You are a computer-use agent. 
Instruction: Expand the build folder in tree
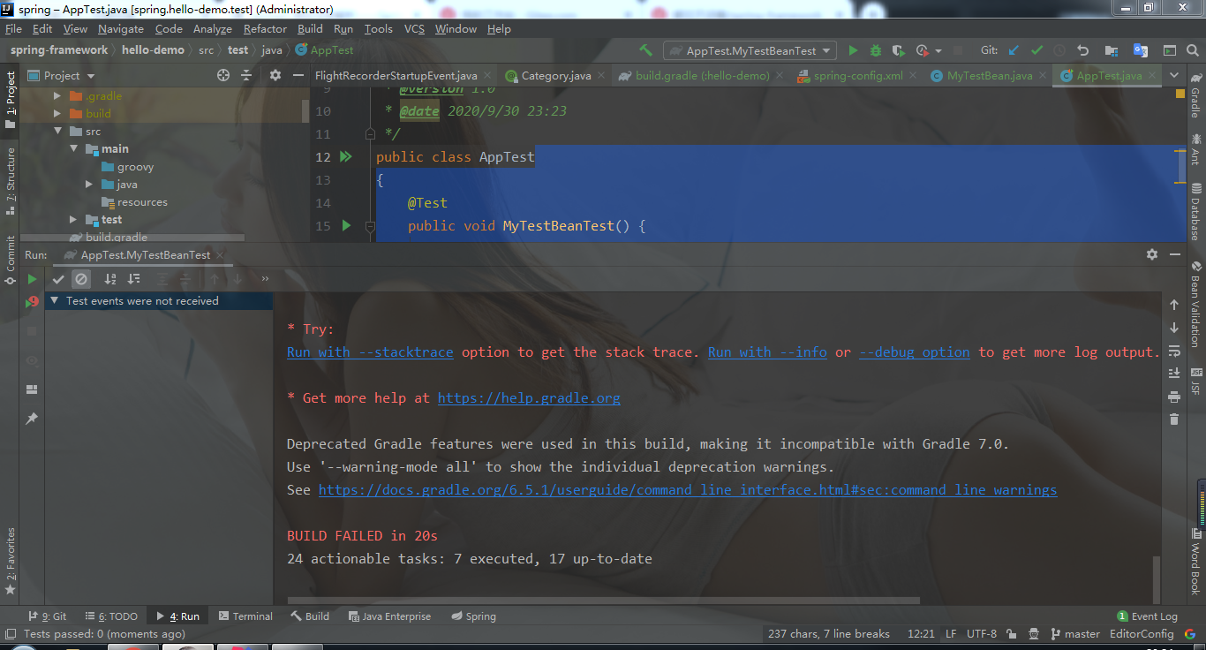pos(58,113)
